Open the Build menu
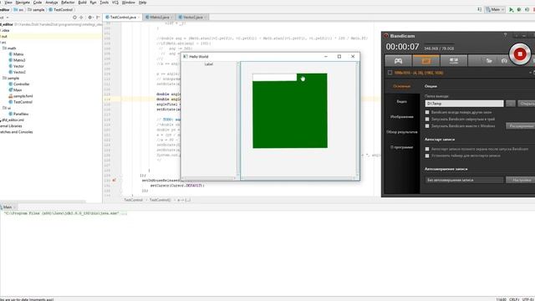 point(83,3)
